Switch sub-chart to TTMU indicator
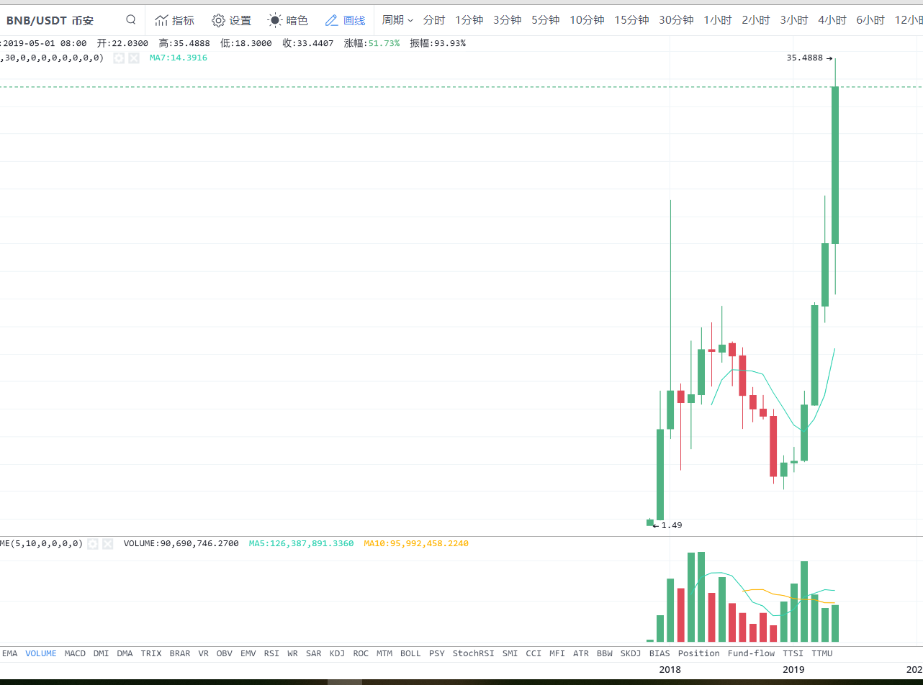 point(822,653)
